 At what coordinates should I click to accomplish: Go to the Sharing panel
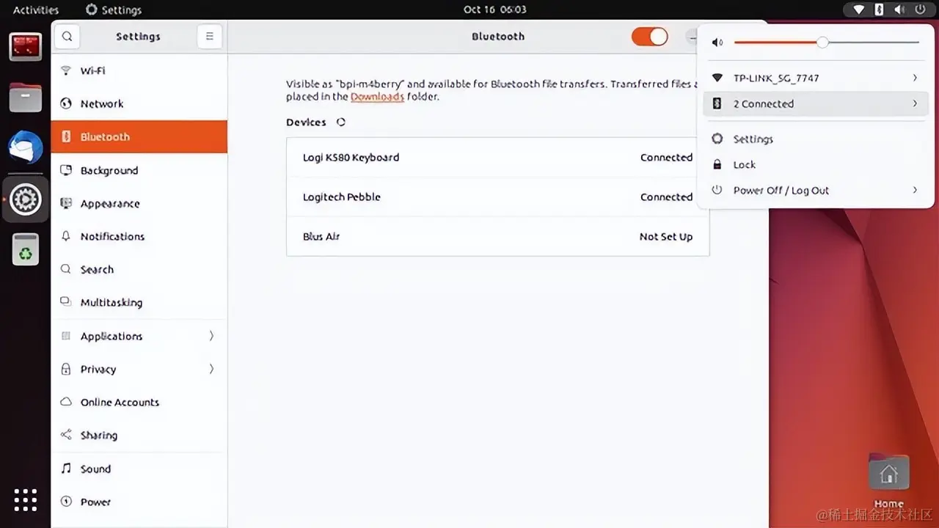tap(139, 435)
